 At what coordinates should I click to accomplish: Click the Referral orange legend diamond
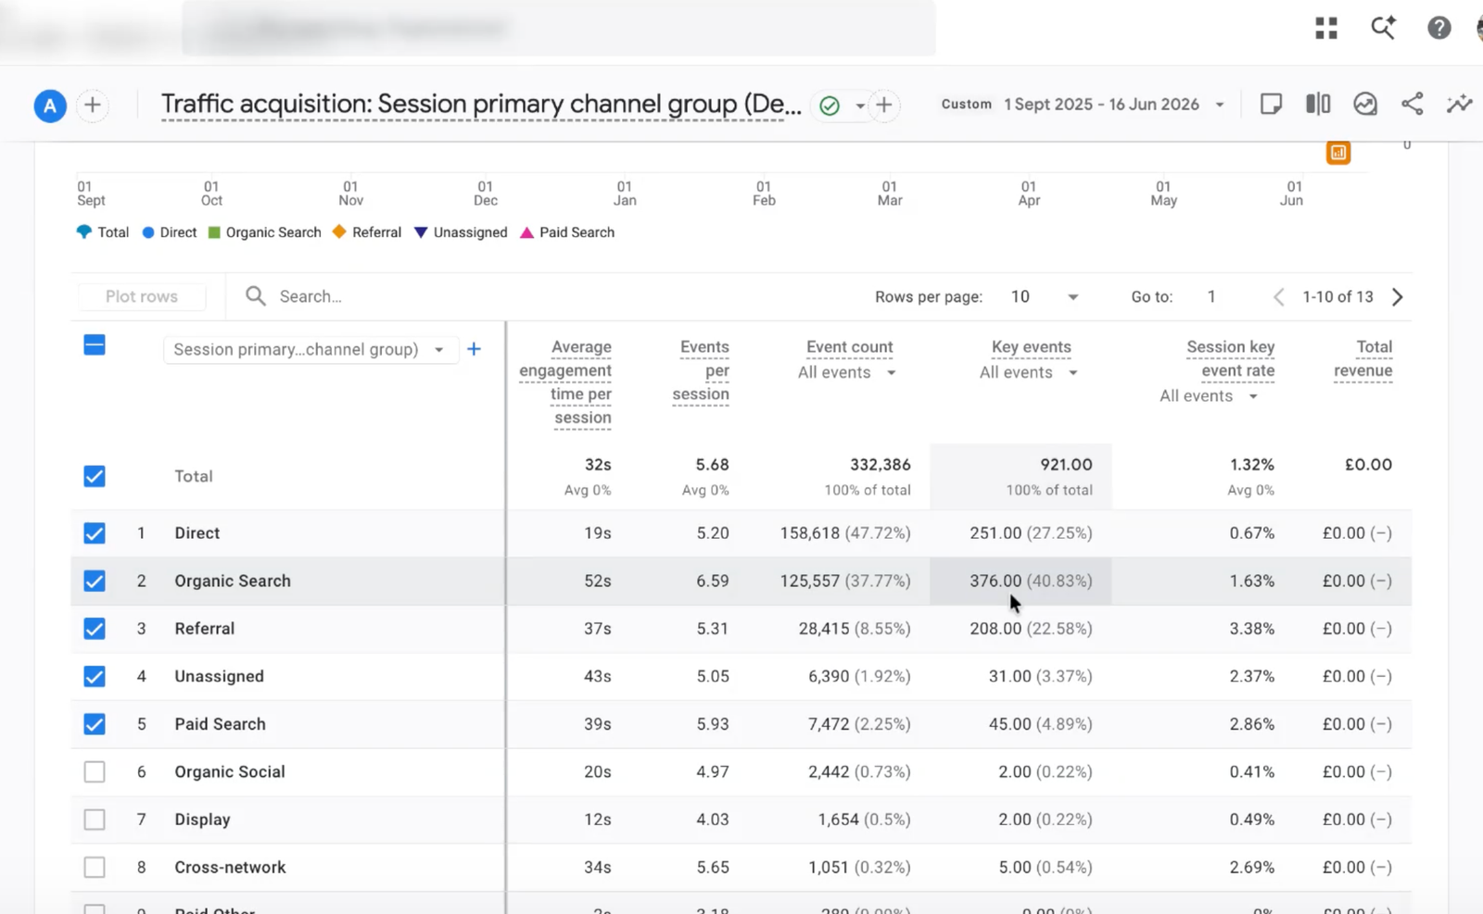[x=339, y=232]
